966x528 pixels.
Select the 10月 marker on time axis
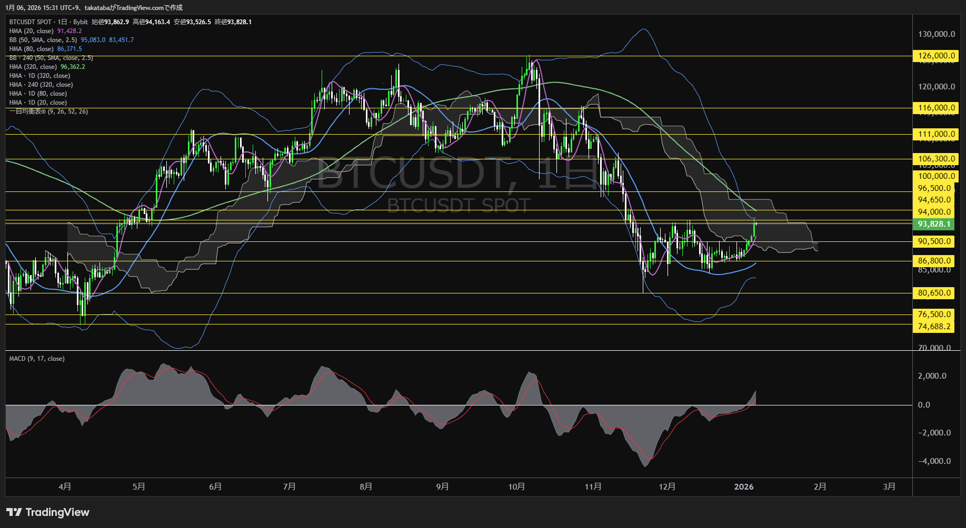pyautogui.click(x=516, y=487)
